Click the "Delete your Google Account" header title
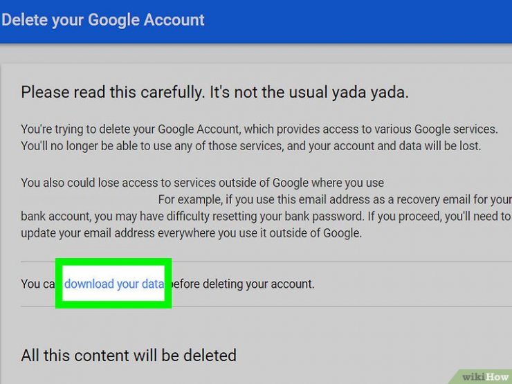512x384 pixels. 103,19
